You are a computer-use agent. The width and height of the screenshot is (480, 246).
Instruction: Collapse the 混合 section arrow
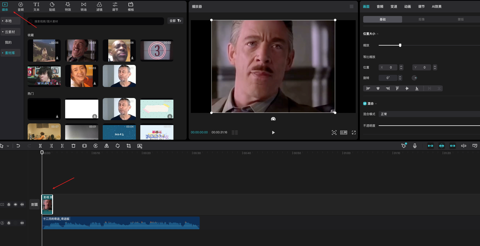pos(376,104)
